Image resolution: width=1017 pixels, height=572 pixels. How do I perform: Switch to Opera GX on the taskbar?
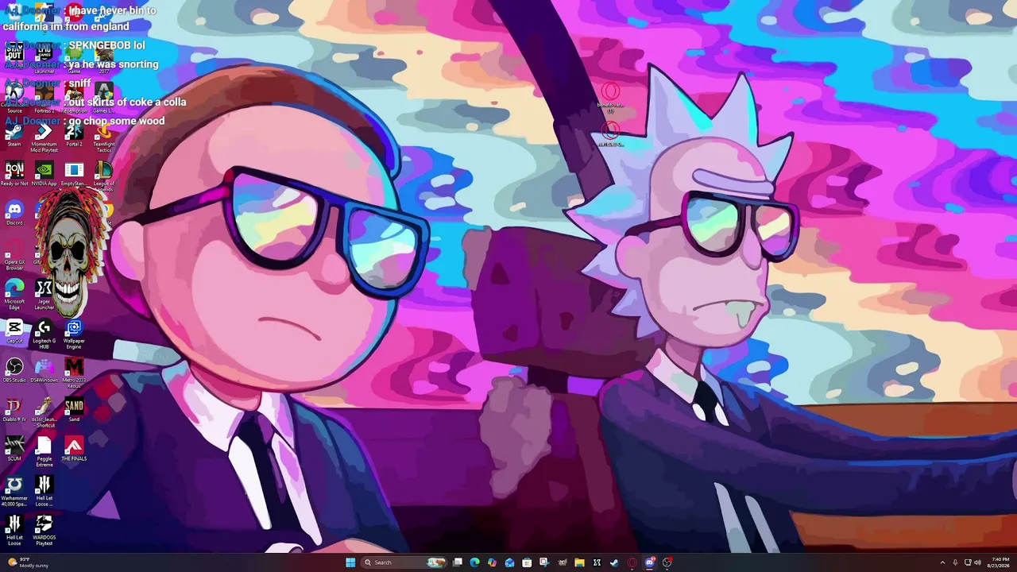pos(632,562)
